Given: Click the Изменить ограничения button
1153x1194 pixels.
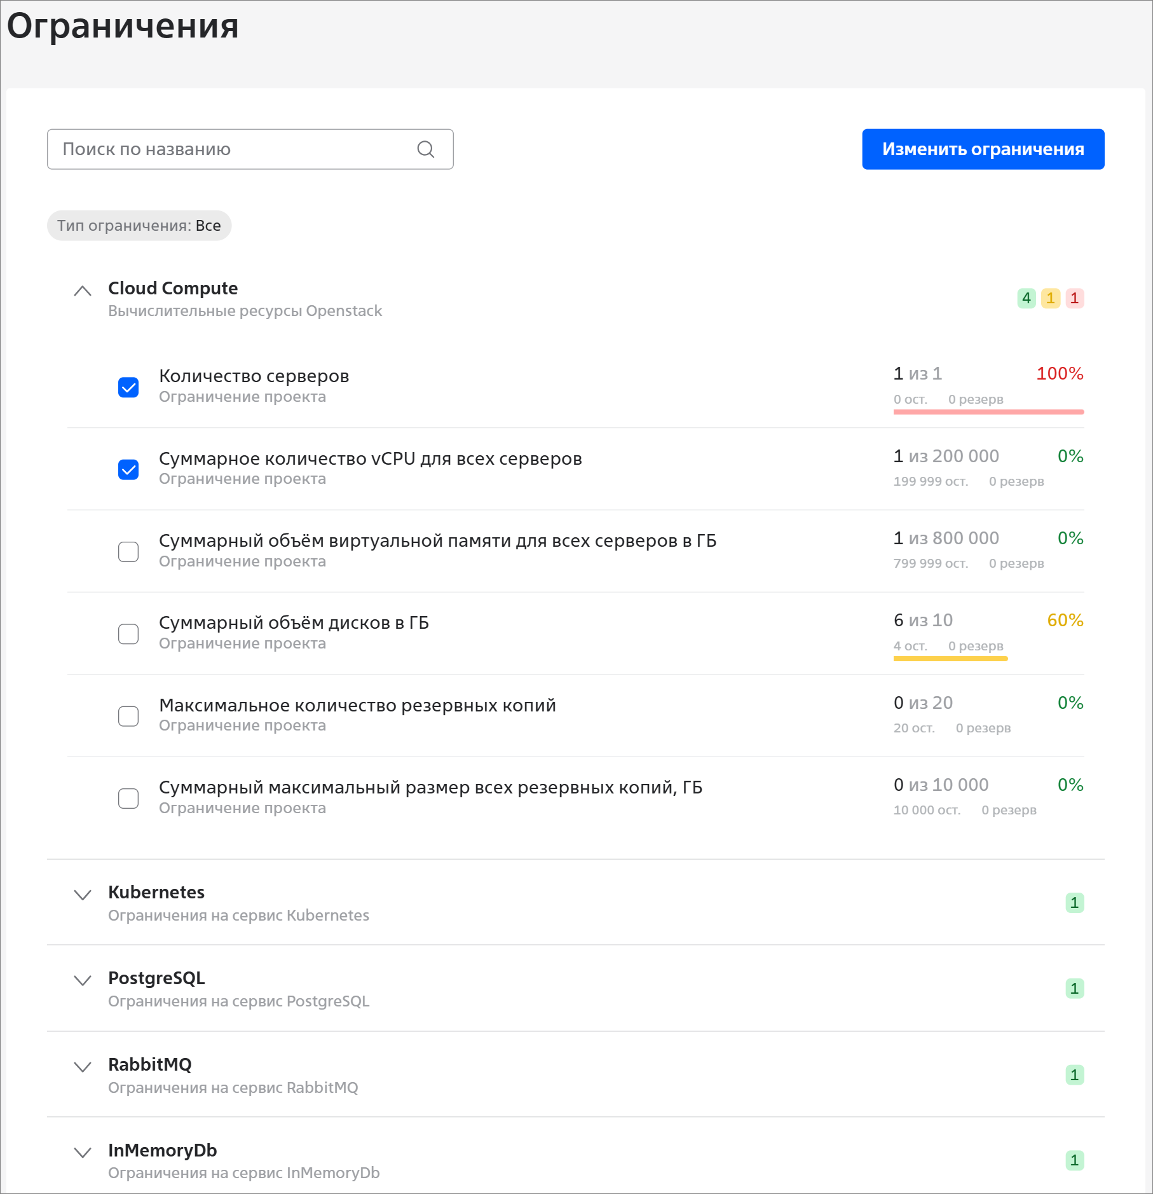Looking at the screenshot, I should pyautogui.click(x=983, y=149).
